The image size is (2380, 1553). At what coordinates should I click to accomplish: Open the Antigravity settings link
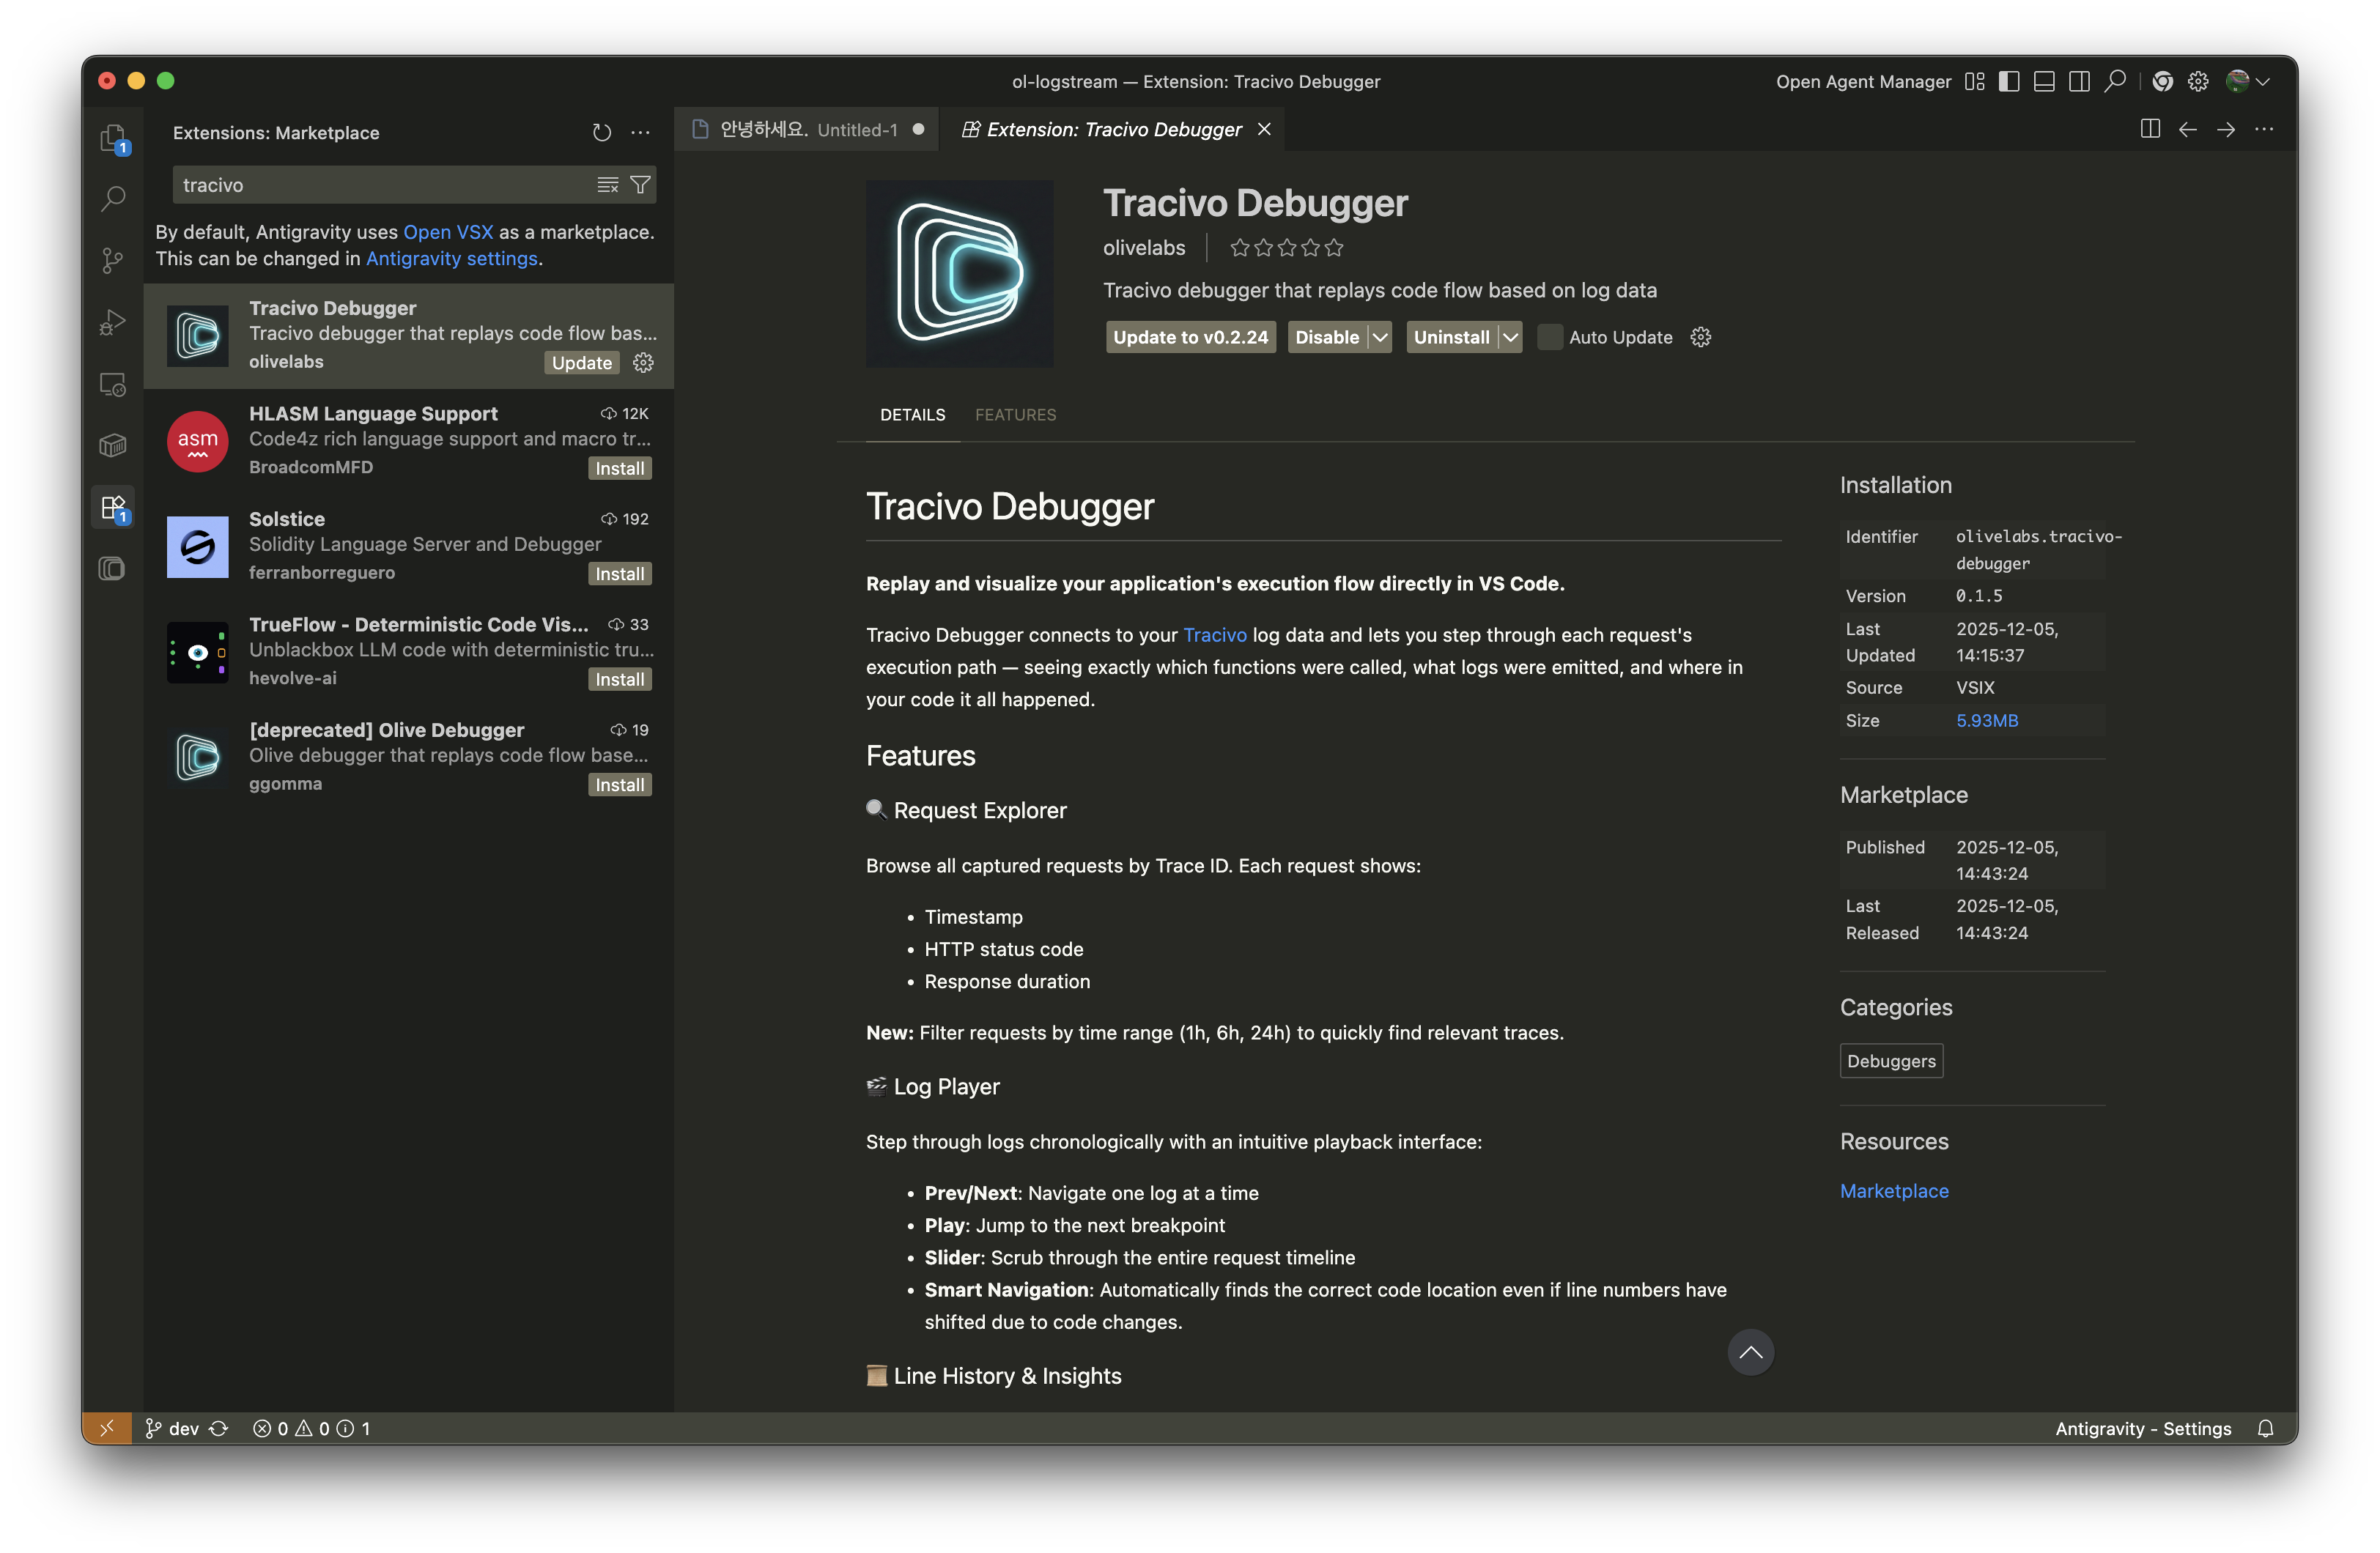(451, 258)
